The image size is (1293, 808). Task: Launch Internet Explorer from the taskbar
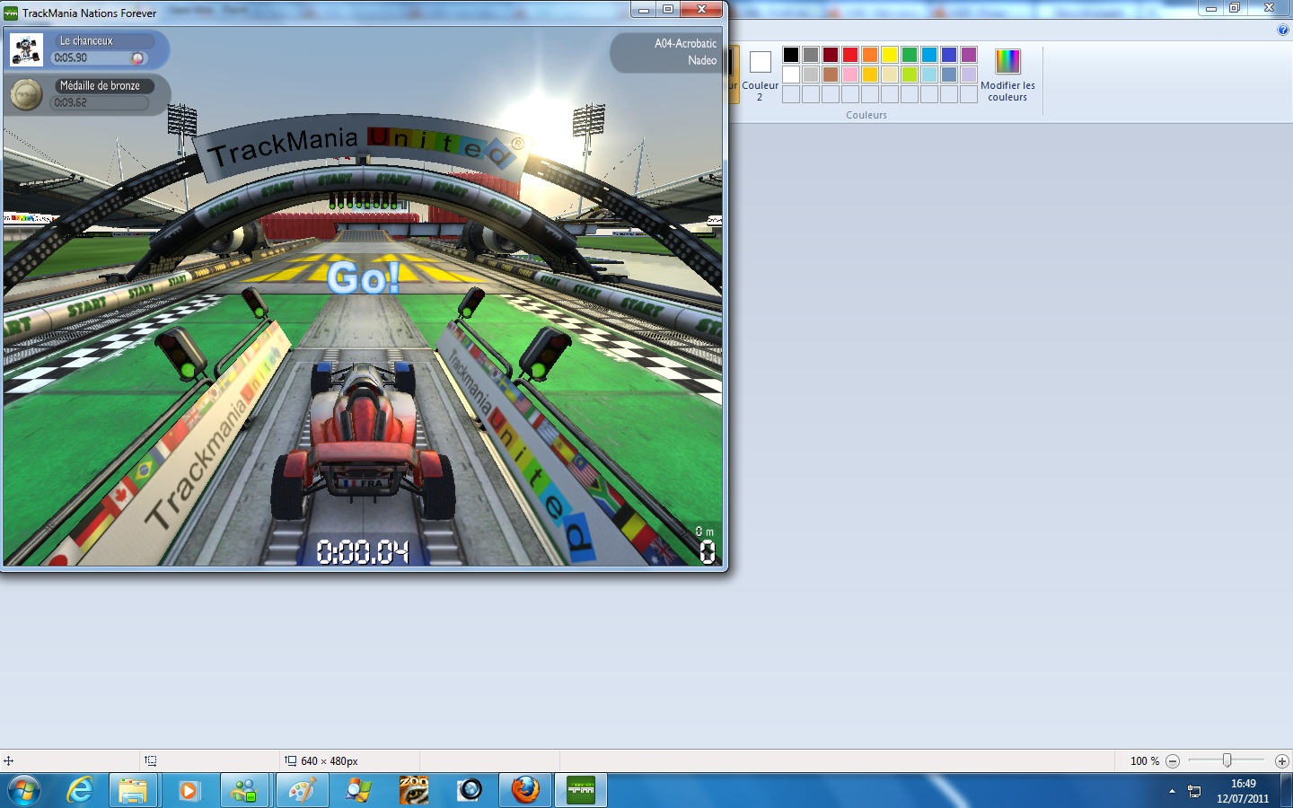pos(80,790)
